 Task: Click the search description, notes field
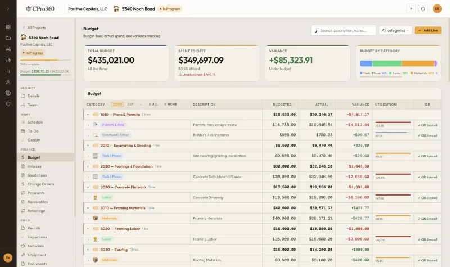(x=343, y=30)
